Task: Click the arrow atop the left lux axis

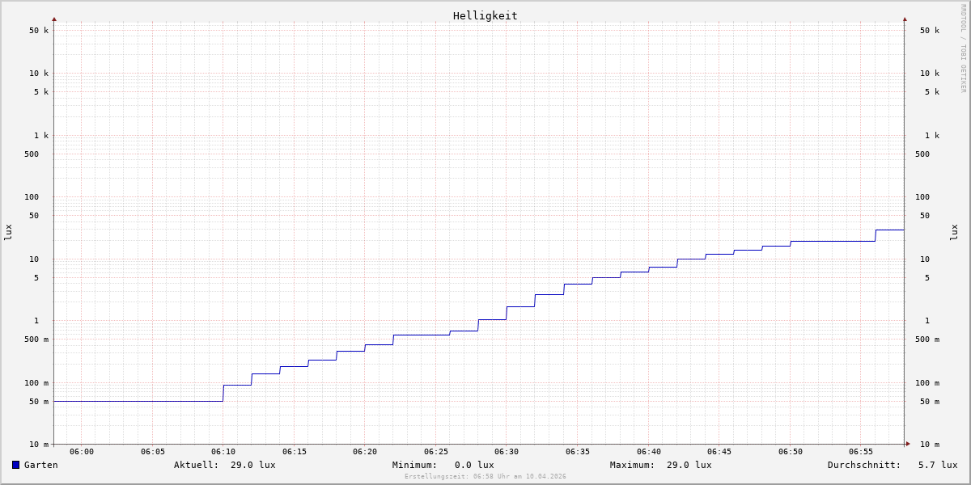Action: [x=54, y=19]
